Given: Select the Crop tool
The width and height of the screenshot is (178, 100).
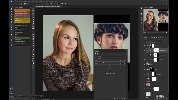Looking at the screenshot, I should point(33,17).
